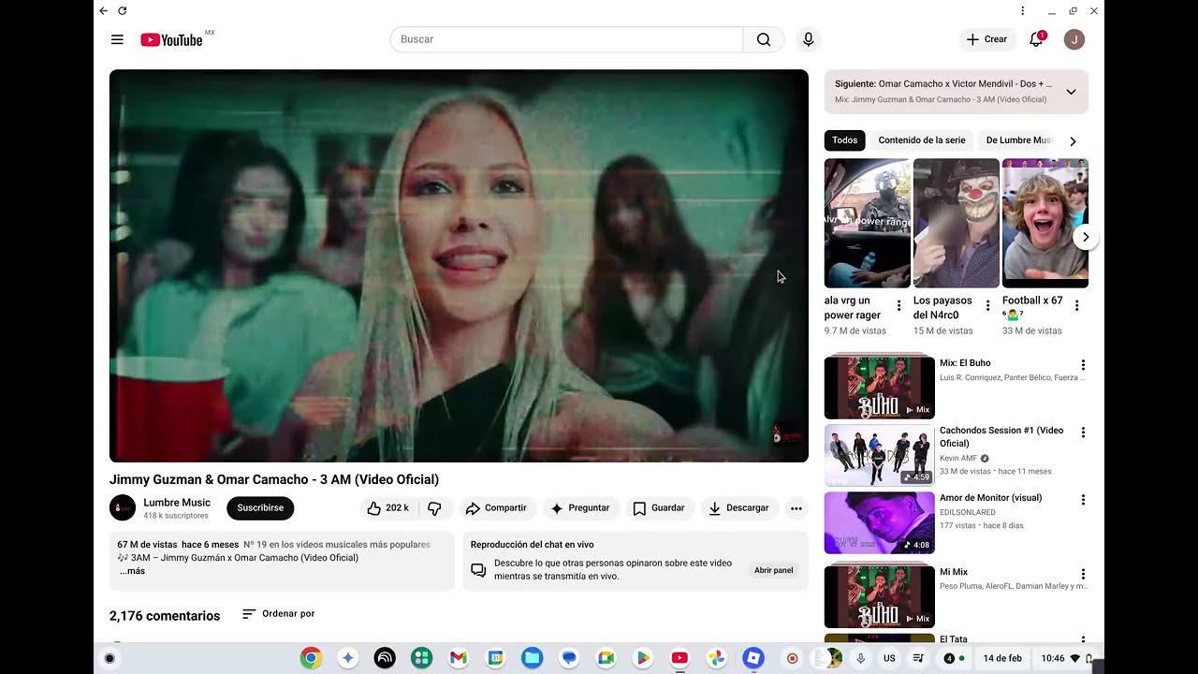
Task: Expand the Siguiente mix queue chevron
Action: pos(1071,92)
